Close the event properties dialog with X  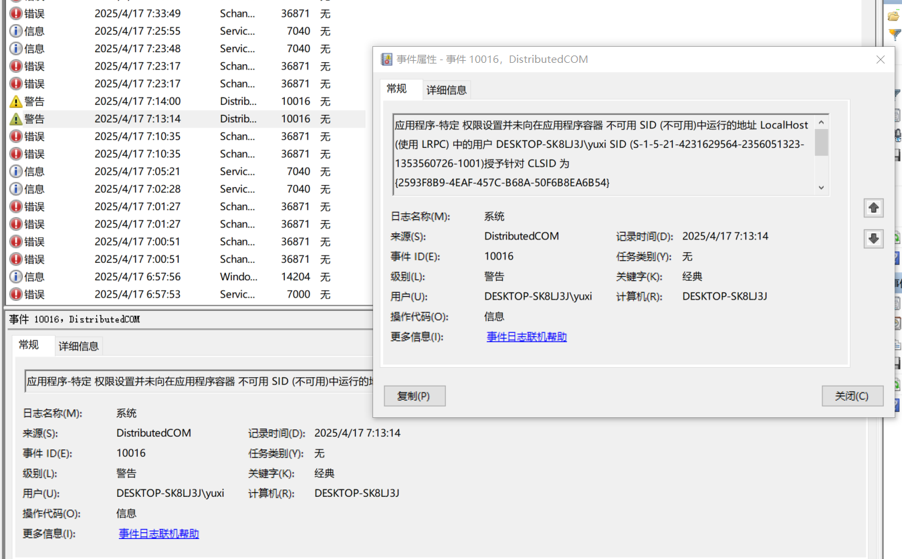881,60
